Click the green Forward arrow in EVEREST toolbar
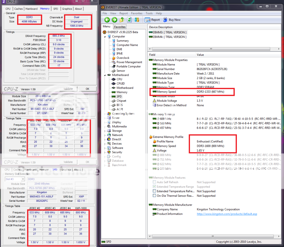Screen dimensions: 284x247 114,20
